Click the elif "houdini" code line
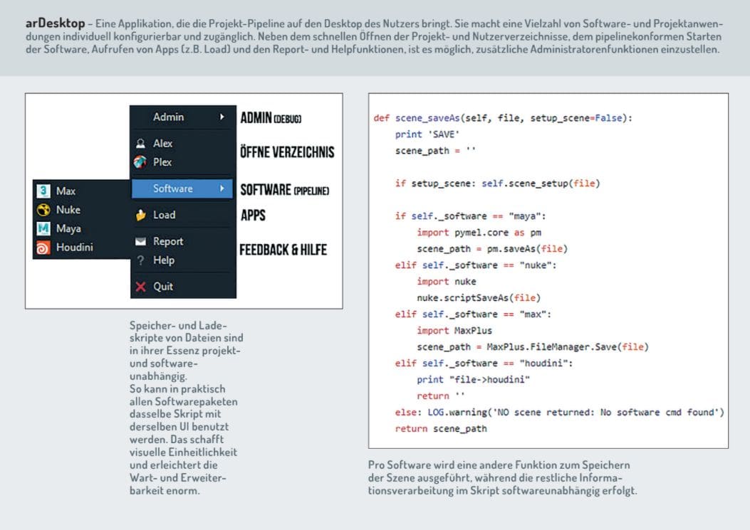 pyautogui.click(x=484, y=364)
